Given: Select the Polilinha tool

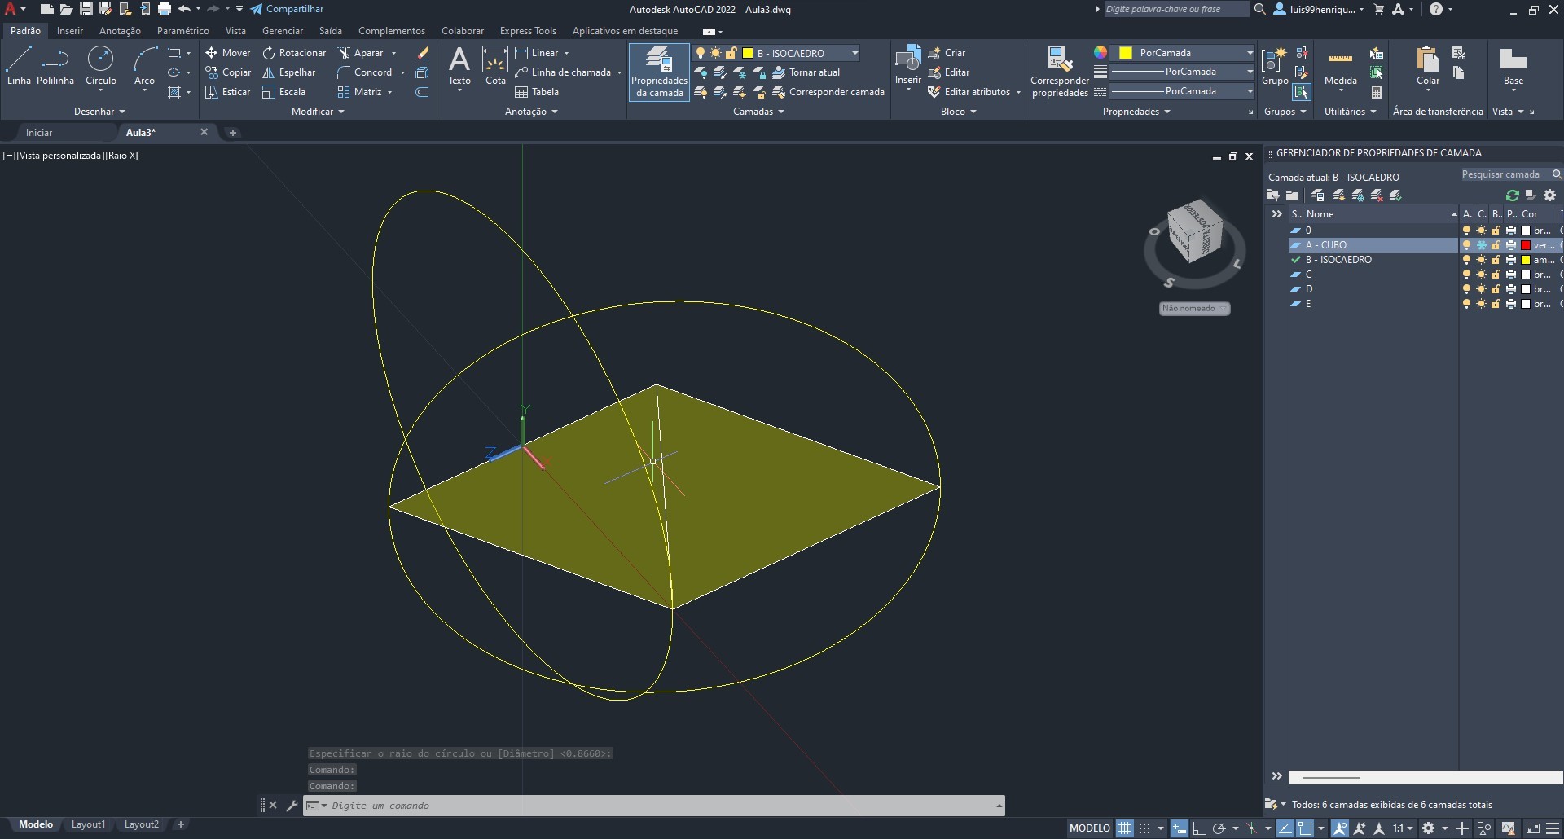Looking at the screenshot, I should 55,65.
